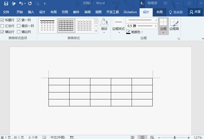This screenshot has height=139, width=204.
Task: Click the repeat/redo circular arrow icon
Action: [x=30, y=3]
